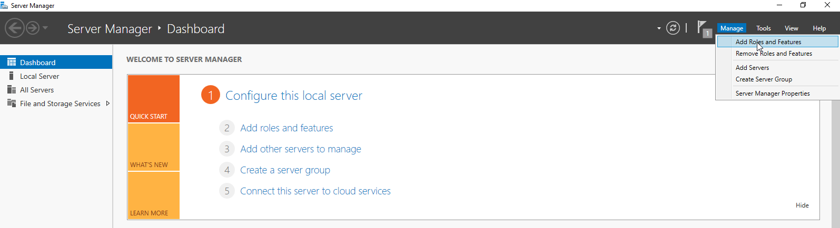
Task: Click the Back navigation arrow
Action: (15, 28)
